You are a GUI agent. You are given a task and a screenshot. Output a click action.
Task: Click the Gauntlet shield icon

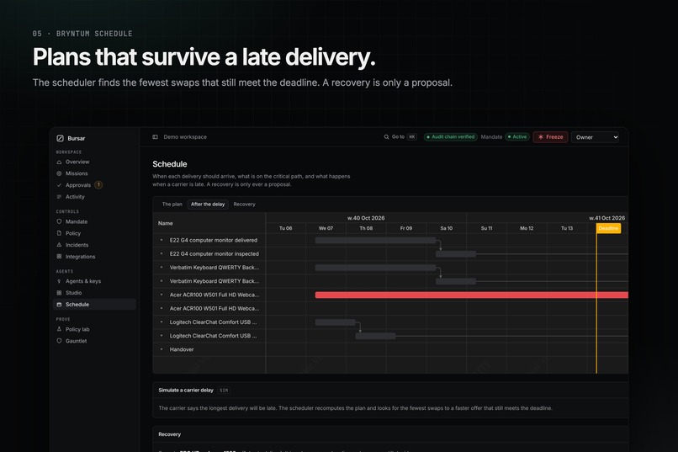(59, 341)
